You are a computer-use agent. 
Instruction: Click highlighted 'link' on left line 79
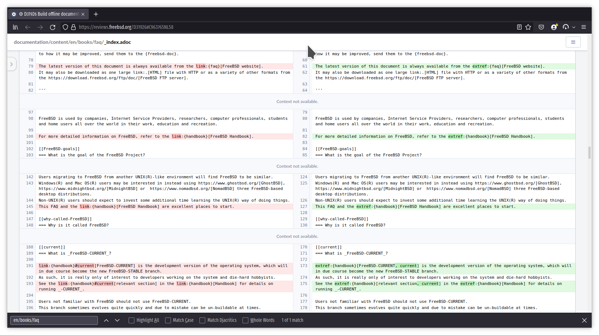tap(201, 66)
